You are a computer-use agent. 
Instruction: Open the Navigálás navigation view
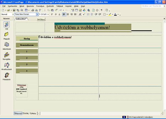(x=6, y=55)
